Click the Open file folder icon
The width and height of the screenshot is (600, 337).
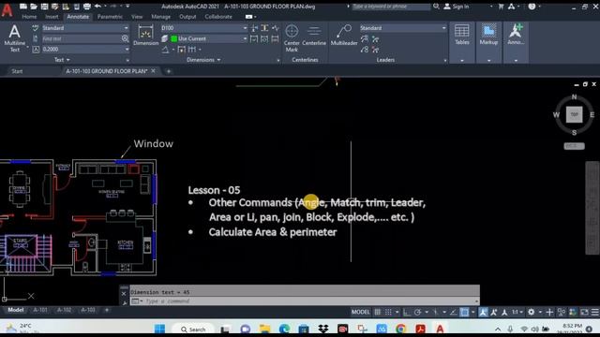coord(34,7)
